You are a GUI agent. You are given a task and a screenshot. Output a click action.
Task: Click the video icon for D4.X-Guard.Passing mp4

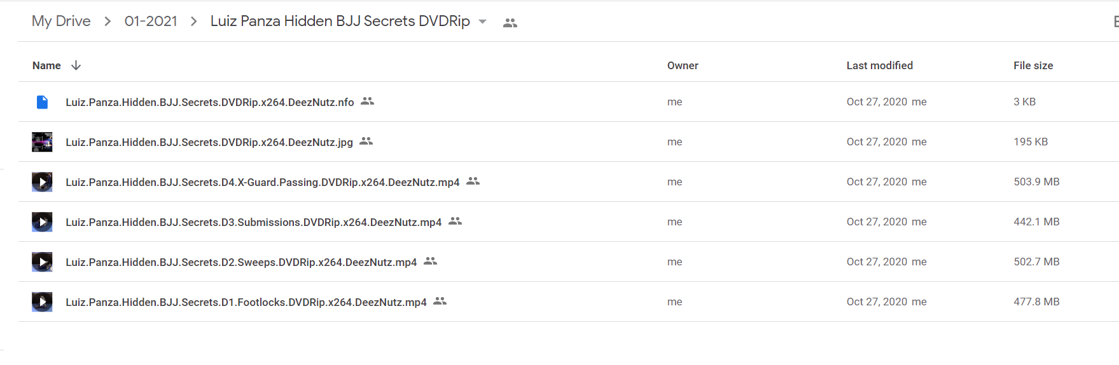(42, 182)
